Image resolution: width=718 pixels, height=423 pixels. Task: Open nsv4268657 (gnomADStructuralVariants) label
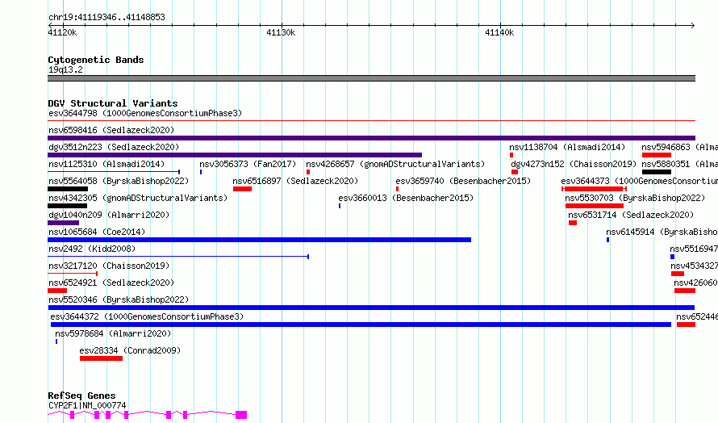tap(395, 164)
